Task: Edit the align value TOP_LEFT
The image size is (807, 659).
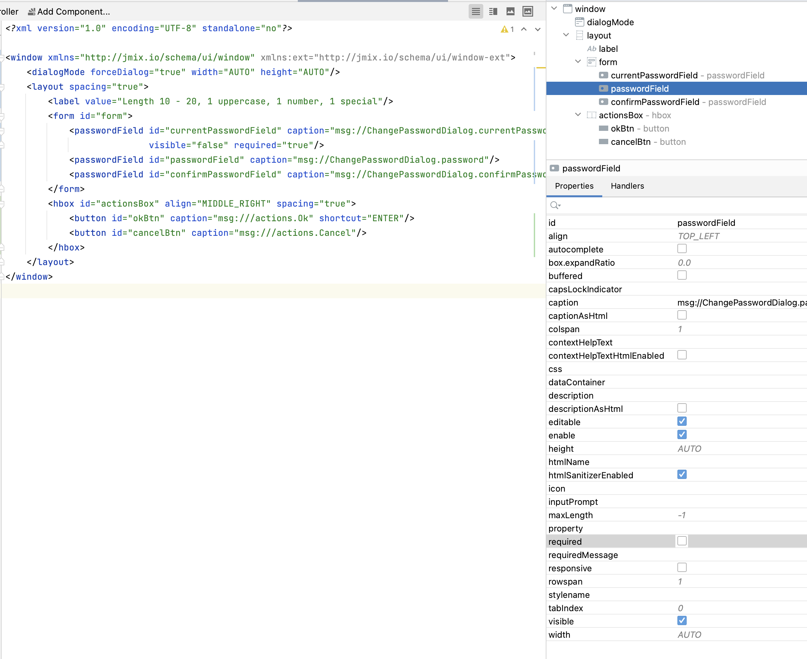Action: pyautogui.click(x=698, y=236)
